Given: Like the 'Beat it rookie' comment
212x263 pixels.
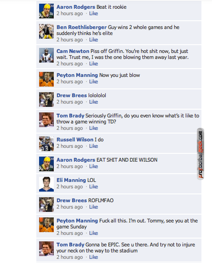Looking at the screenshot, I should click(93, 13).
